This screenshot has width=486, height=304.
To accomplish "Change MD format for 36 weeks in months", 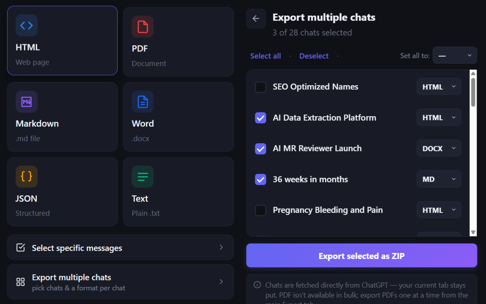I will pyautogui.click(x=439, y=179).
